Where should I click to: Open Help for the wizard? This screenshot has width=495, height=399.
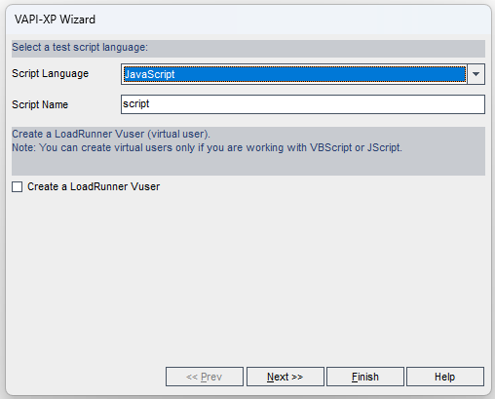(x=445, y=377)
